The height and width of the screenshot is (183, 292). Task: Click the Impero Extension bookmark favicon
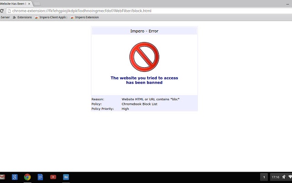click(x=72, y=17)
